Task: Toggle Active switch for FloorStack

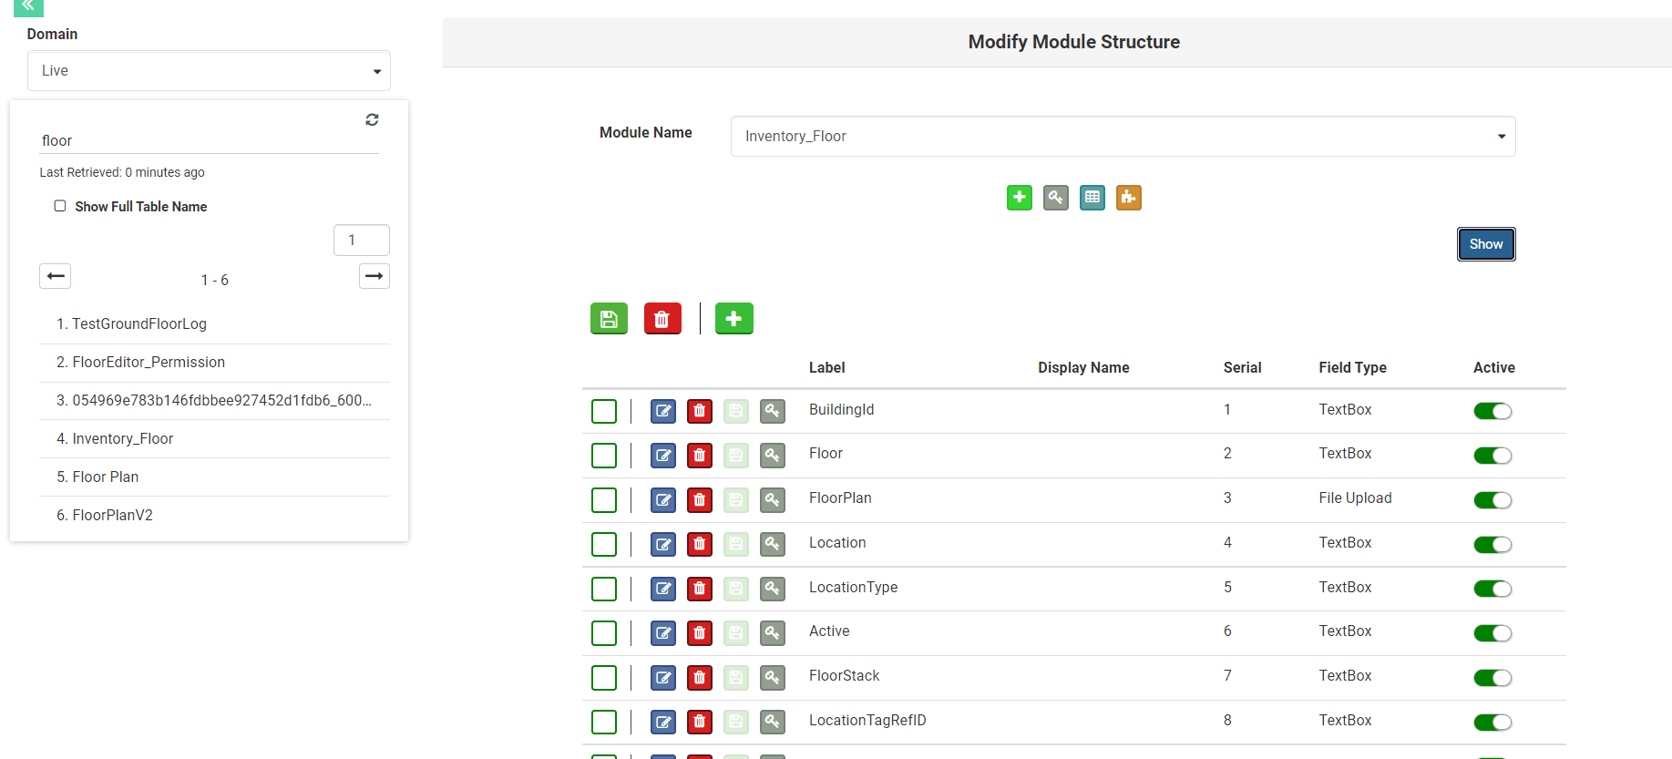Action: click(1492, 678)
